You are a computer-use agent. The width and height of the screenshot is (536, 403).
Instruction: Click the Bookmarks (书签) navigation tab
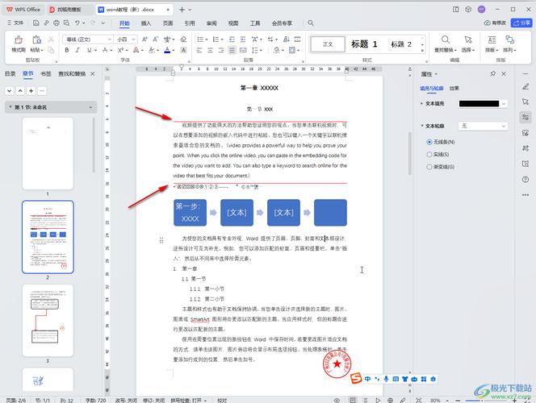click(x=46, y=73)
